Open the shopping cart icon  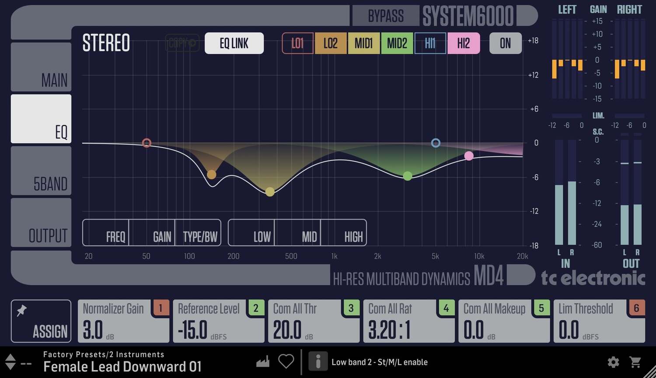(635, 362)
